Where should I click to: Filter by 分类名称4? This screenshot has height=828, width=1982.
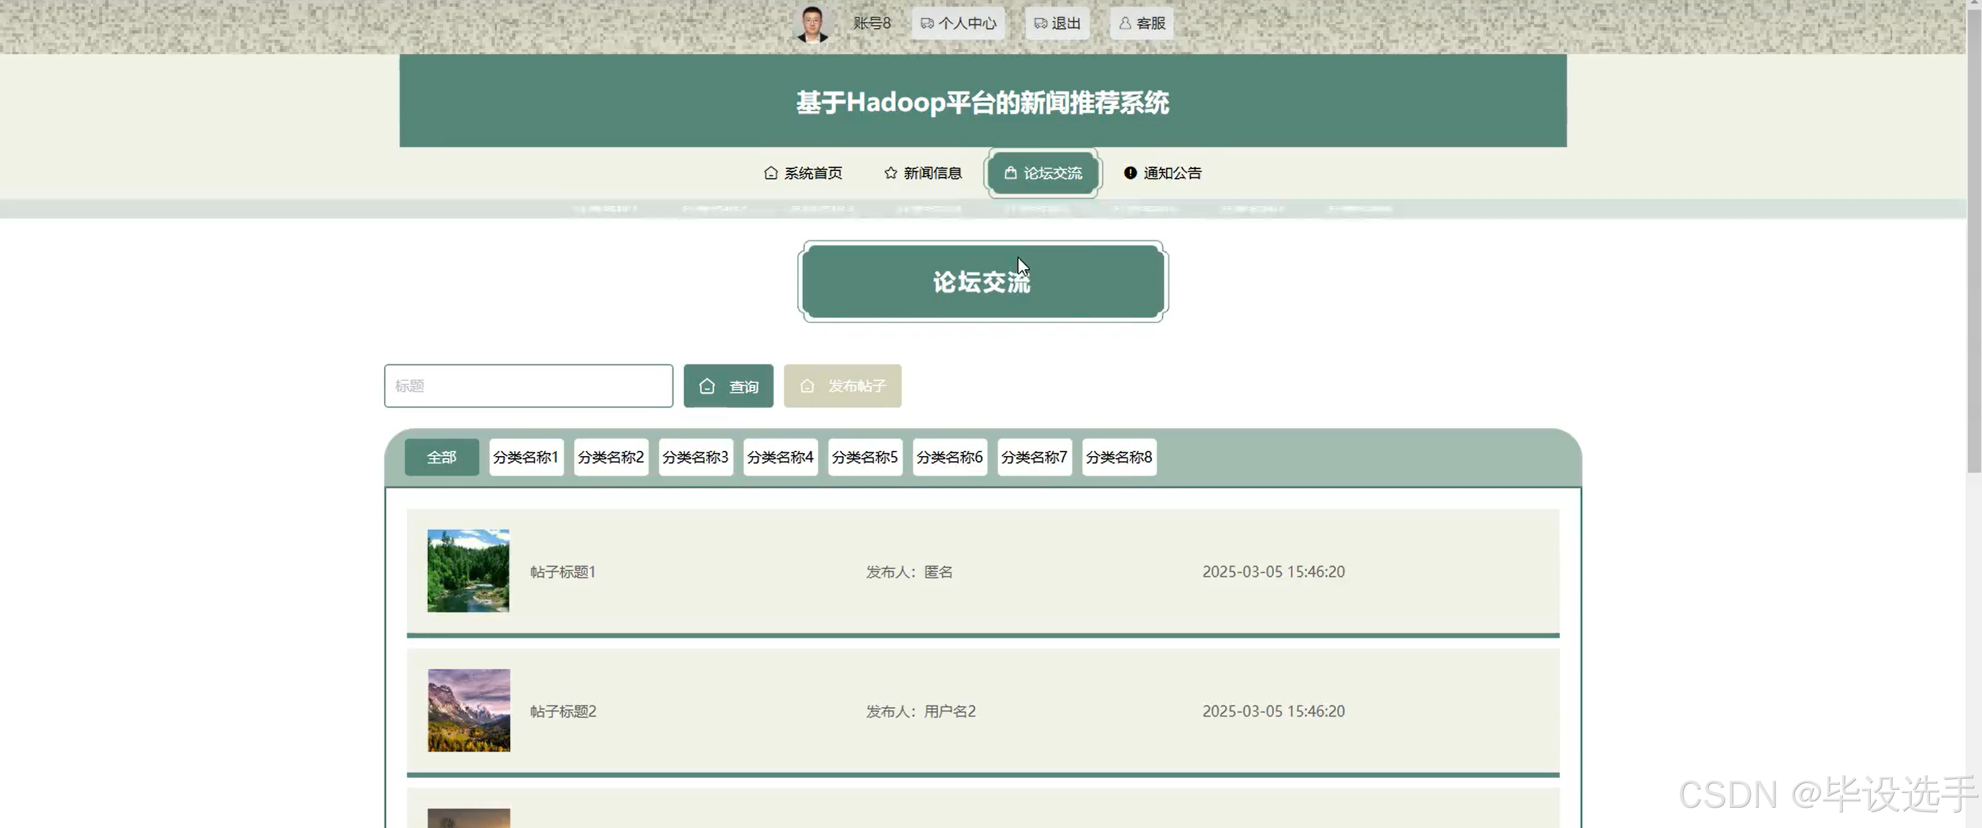click(x=780, y=457)
